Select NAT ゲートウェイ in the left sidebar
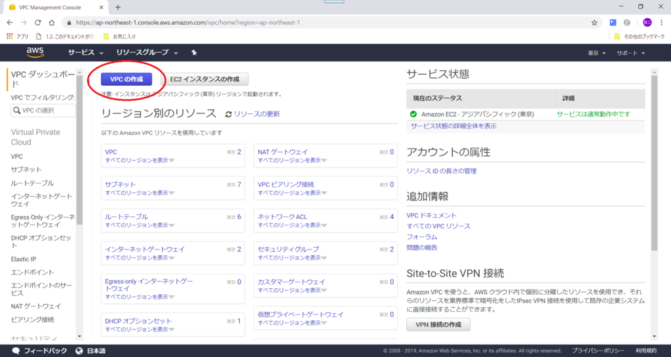This screenshot has height=357, width=671. tap(36, 306)
